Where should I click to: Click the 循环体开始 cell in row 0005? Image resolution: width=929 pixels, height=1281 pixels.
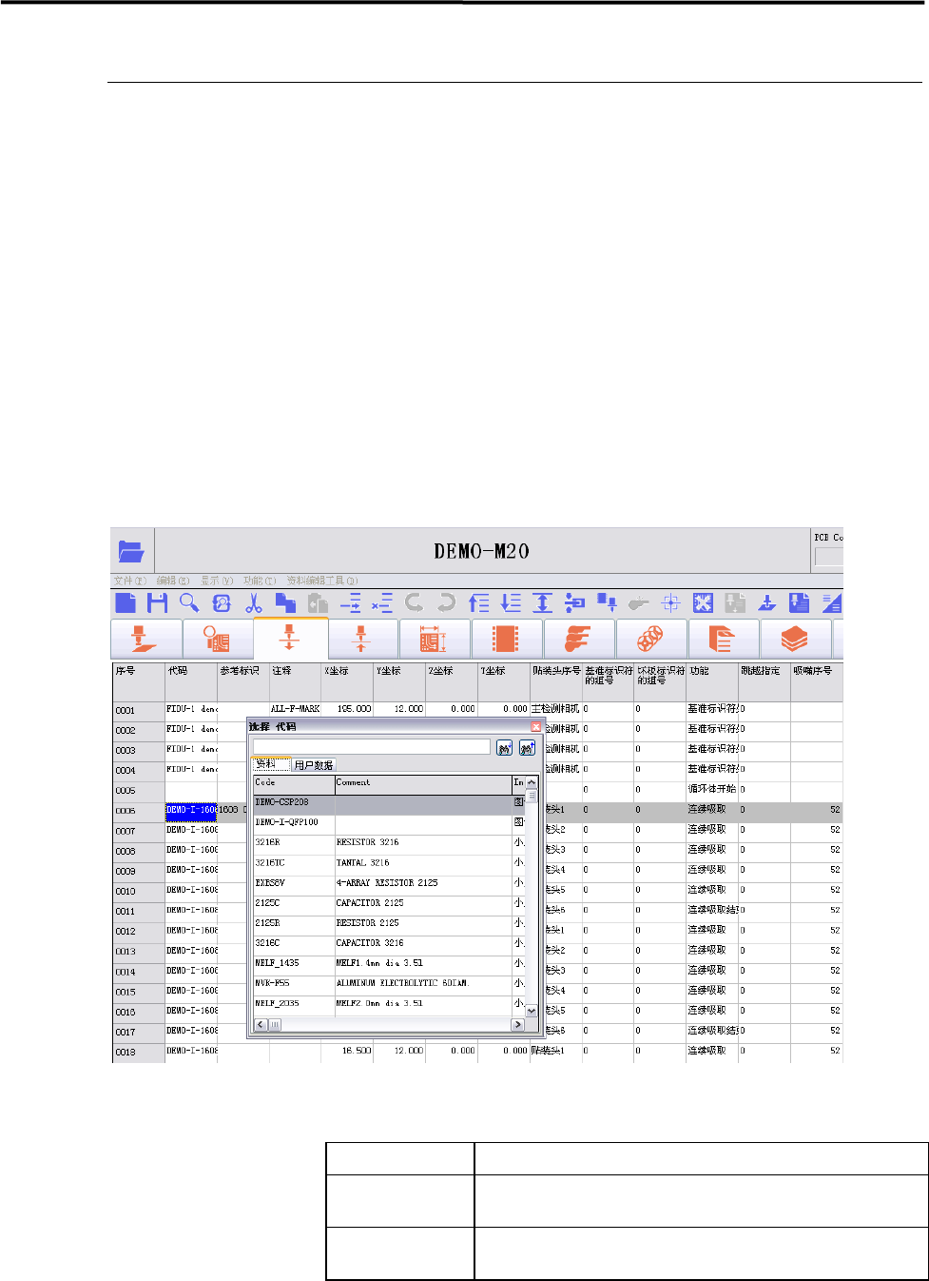tap(712, 790)
